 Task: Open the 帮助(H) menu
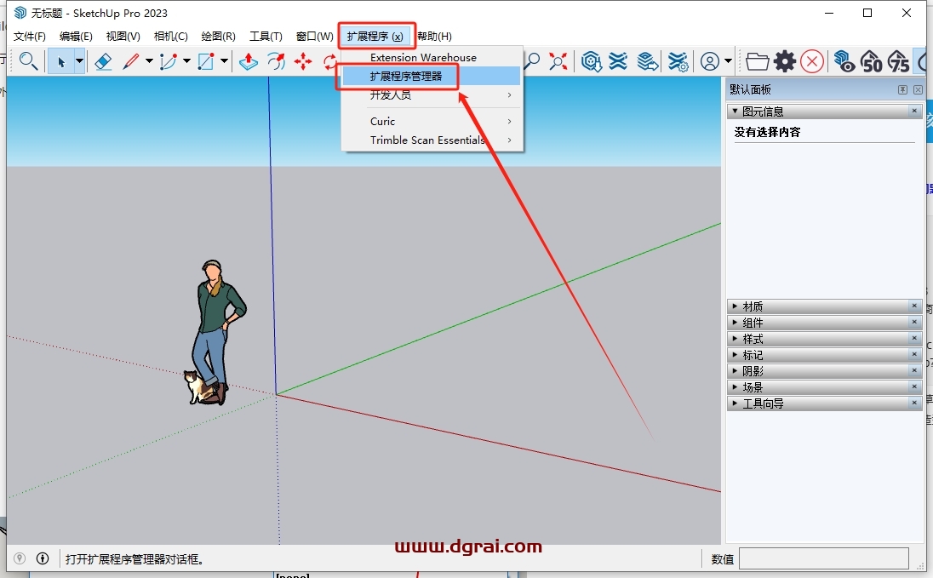tap(434, 37)
